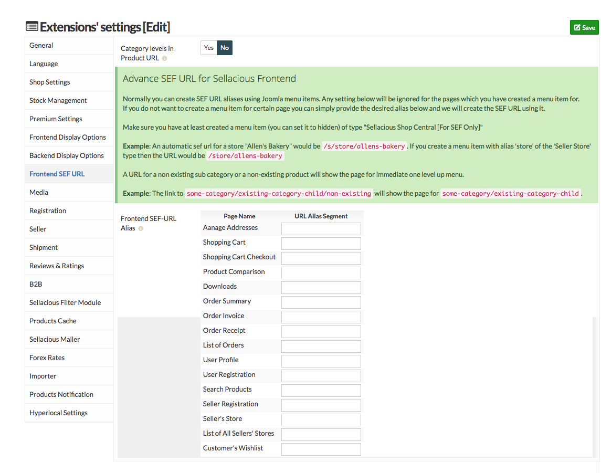
Task: Click the info icon beside Frontend SEF-URL Alias
Action: coord(141,228)
